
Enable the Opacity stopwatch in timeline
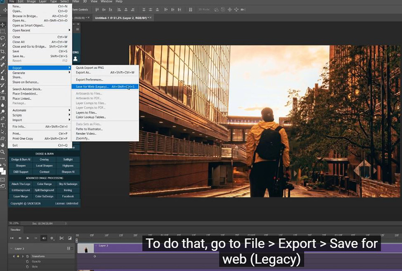[28, 262]
